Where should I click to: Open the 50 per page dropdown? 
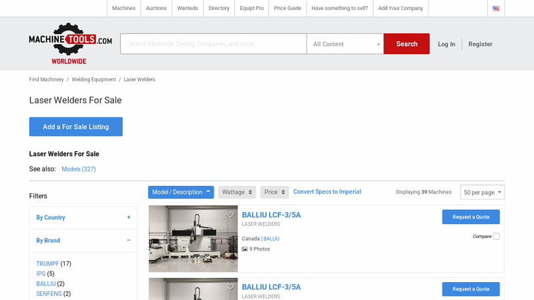tap(482, 192)
